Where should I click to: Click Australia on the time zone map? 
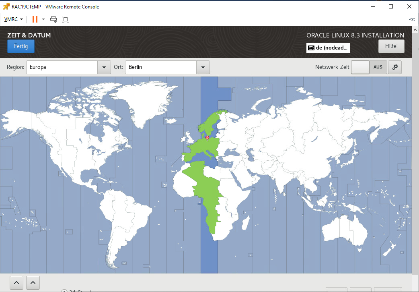pos(349,230)
